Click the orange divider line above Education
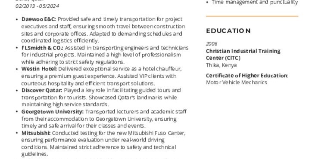 252,16
